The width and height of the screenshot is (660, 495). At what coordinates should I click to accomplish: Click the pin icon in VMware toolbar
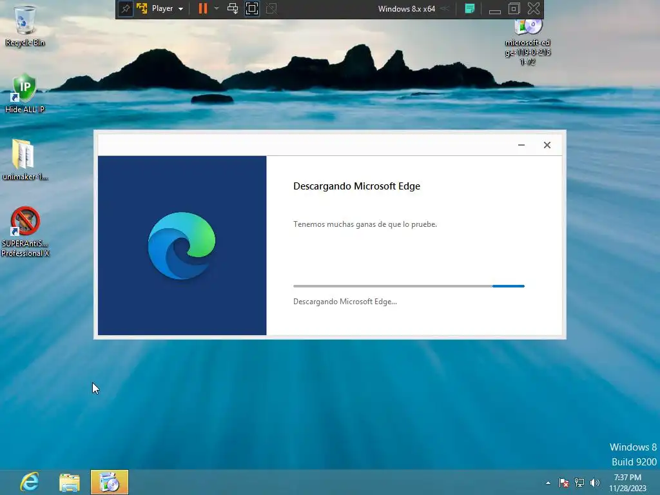tap(126, 9)
